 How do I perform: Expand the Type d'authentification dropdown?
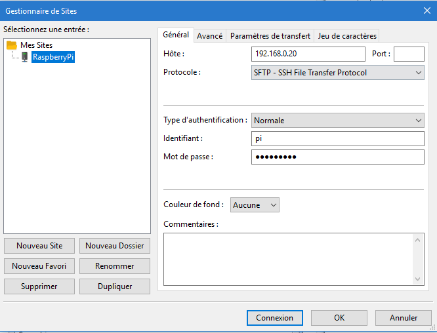click(x=337, y=121)
